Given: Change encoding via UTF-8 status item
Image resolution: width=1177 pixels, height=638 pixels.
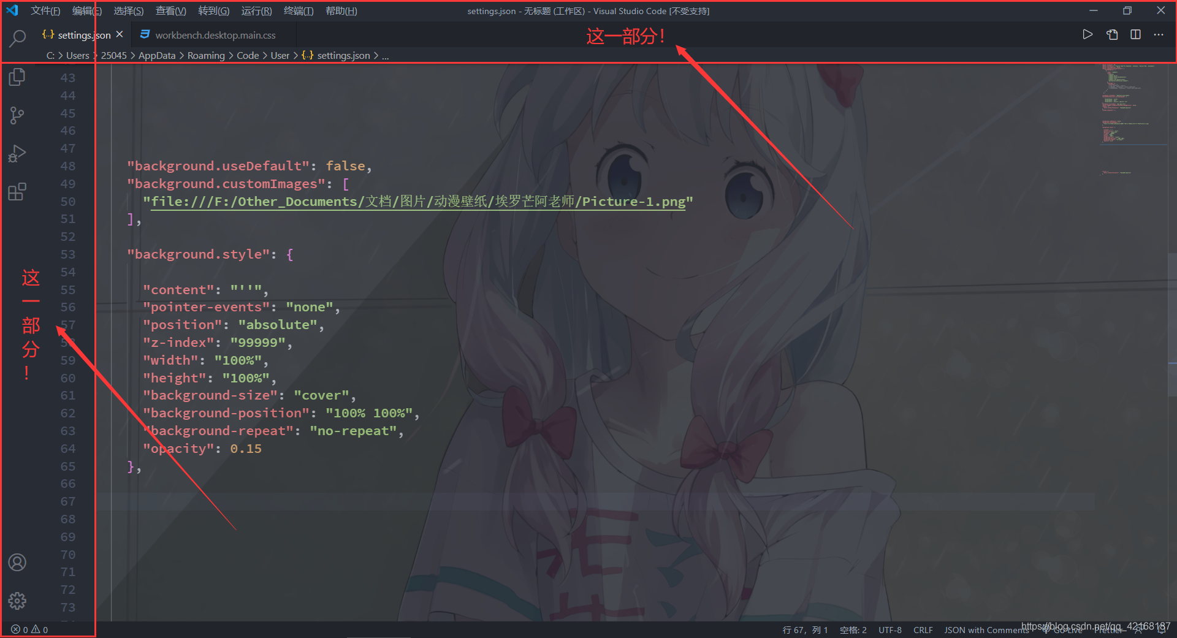Looking at the screenshot, I should pos(890,630).
